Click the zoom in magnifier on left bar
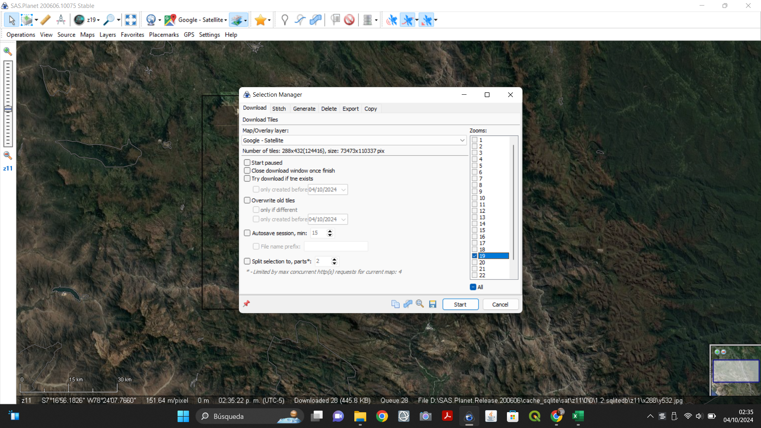 pos(8,51)
